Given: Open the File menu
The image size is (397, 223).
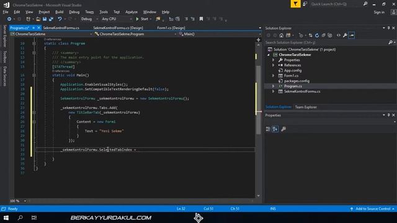Looking at the screenshot, I should click(x=6, y=12).
